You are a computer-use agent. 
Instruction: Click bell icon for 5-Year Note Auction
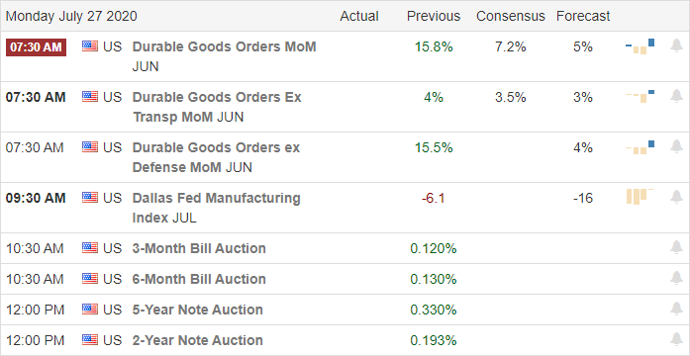coord(676,309)
